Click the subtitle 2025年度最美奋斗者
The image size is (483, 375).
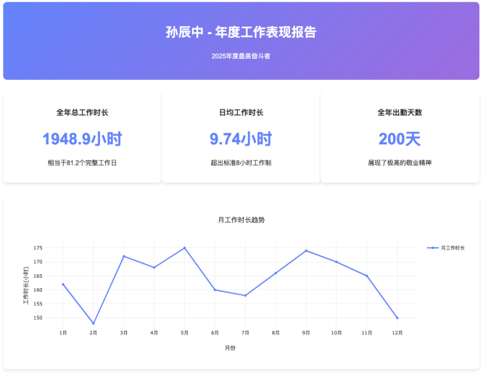pos(241,56)
